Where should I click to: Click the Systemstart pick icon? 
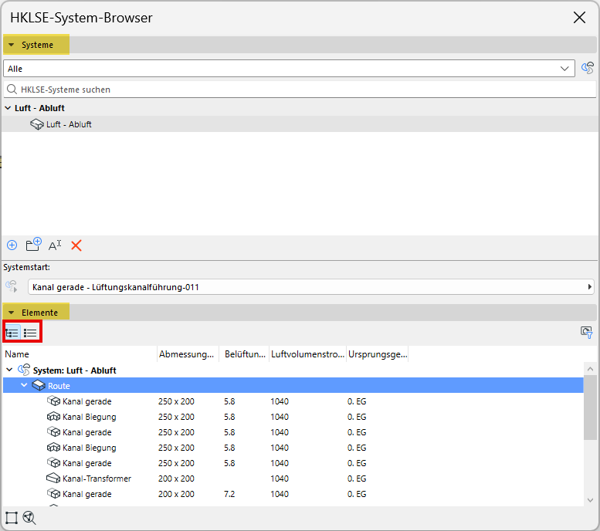point(12,286)
